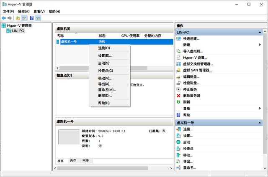Click the red X 删除服务器 icon
Image resolution: width=268 pixels, height=177 pixels.
tap(178, 96)
